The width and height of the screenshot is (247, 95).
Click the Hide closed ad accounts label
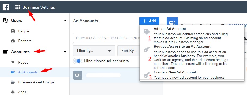coord(106,61)
